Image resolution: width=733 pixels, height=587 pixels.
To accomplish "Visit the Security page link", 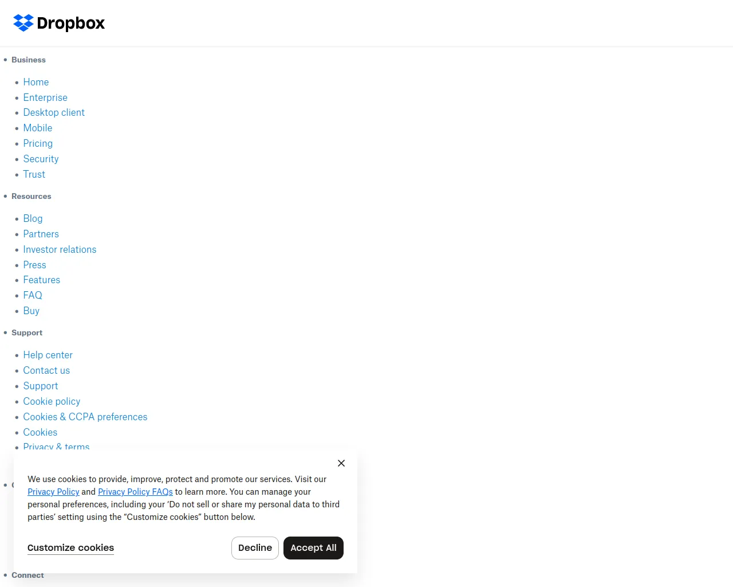I will (x=41, y=159).
